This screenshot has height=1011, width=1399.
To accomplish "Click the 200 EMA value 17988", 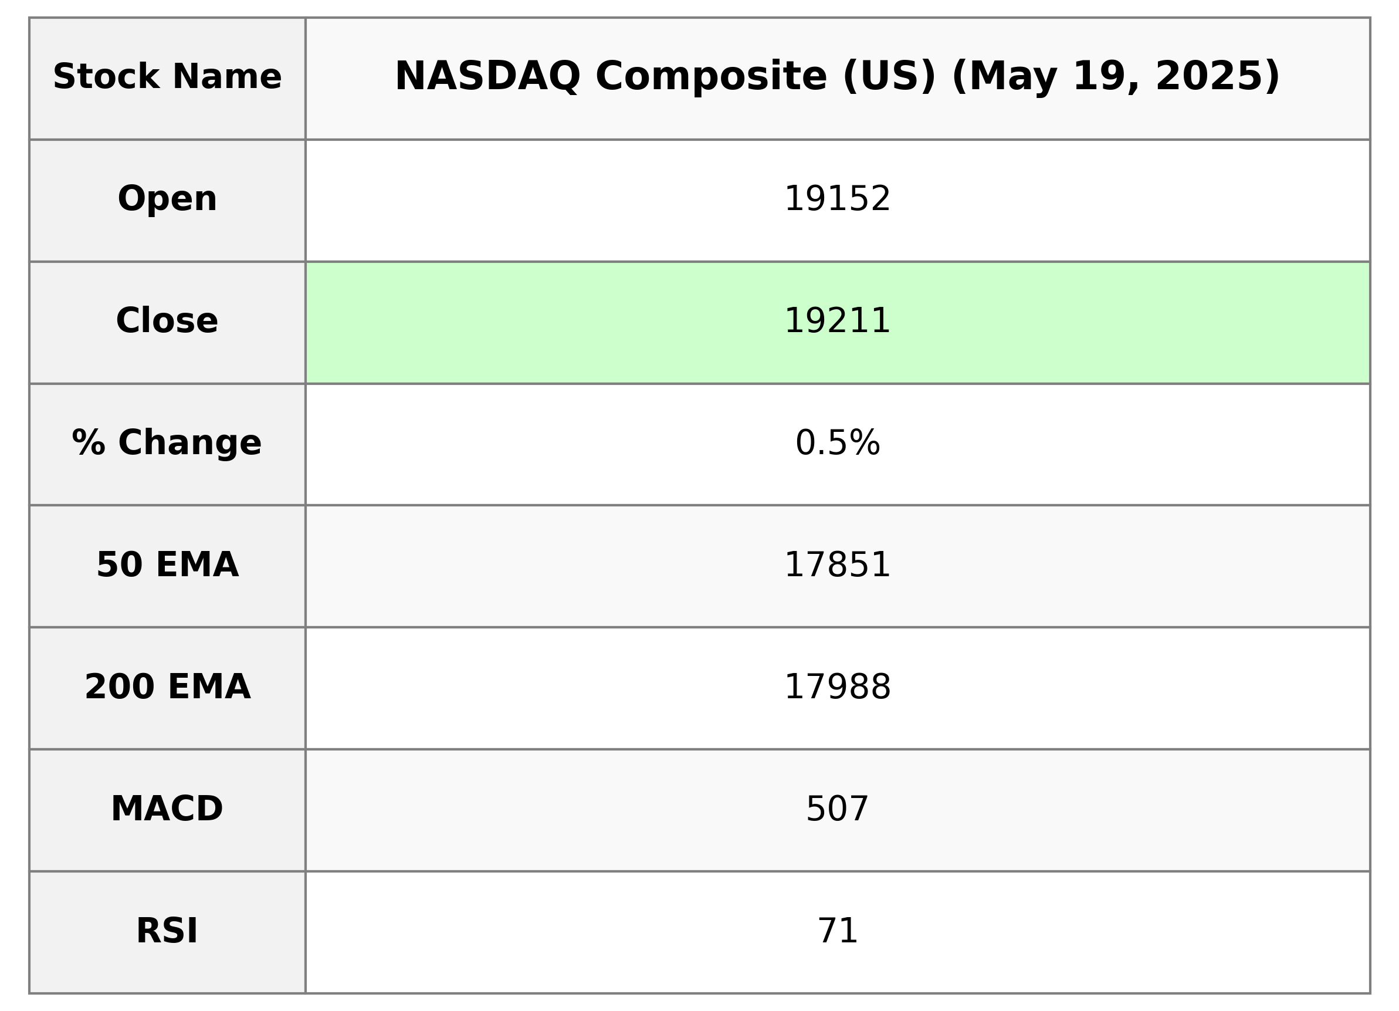I will [x=837, y=687].
